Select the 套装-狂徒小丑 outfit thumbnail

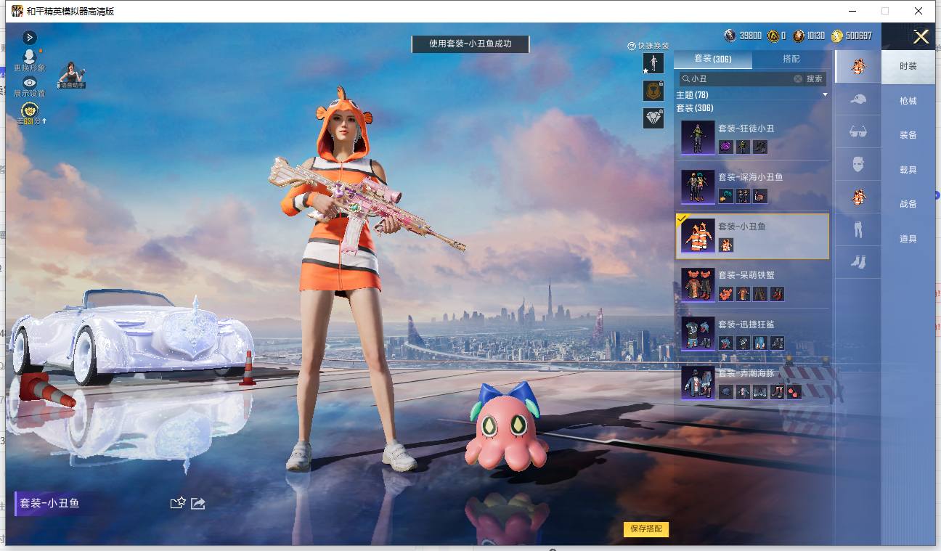698,138
